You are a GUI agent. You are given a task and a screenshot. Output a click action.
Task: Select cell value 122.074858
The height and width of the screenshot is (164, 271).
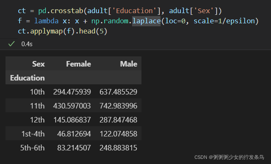tap(119, 134)
